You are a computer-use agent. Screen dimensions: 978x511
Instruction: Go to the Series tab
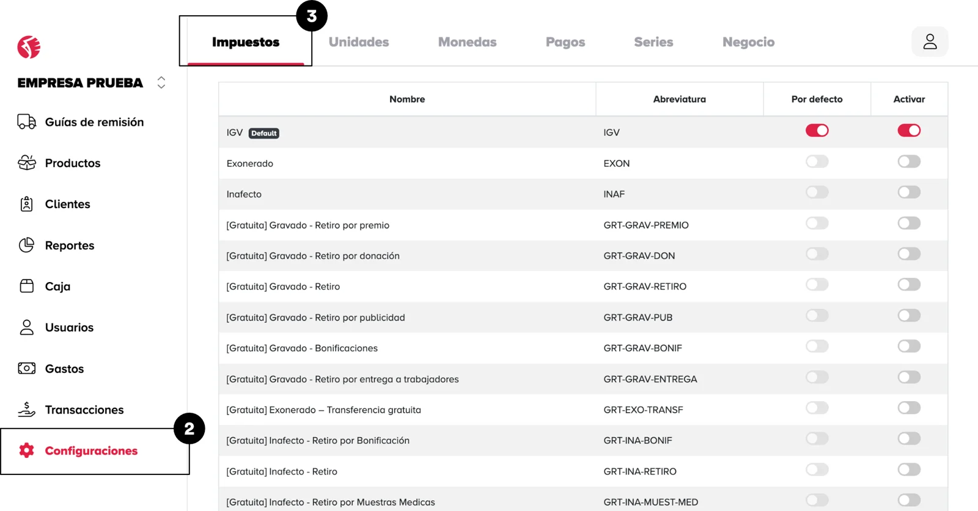653,42
